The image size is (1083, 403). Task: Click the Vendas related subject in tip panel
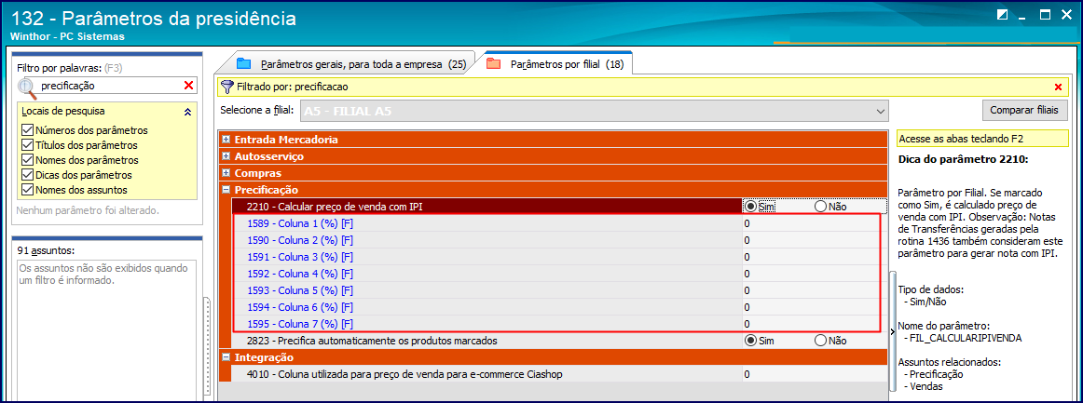click(926, 386)
